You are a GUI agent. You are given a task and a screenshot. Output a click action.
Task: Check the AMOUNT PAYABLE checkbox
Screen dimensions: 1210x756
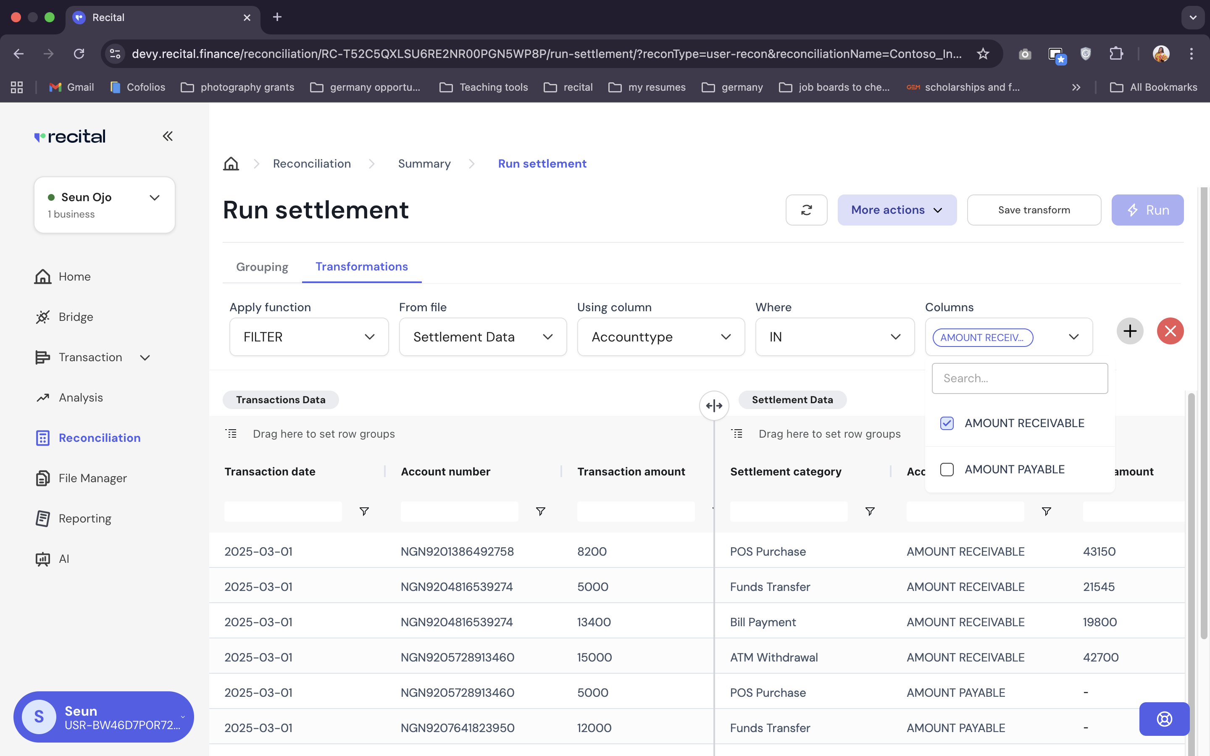point(947,470)
